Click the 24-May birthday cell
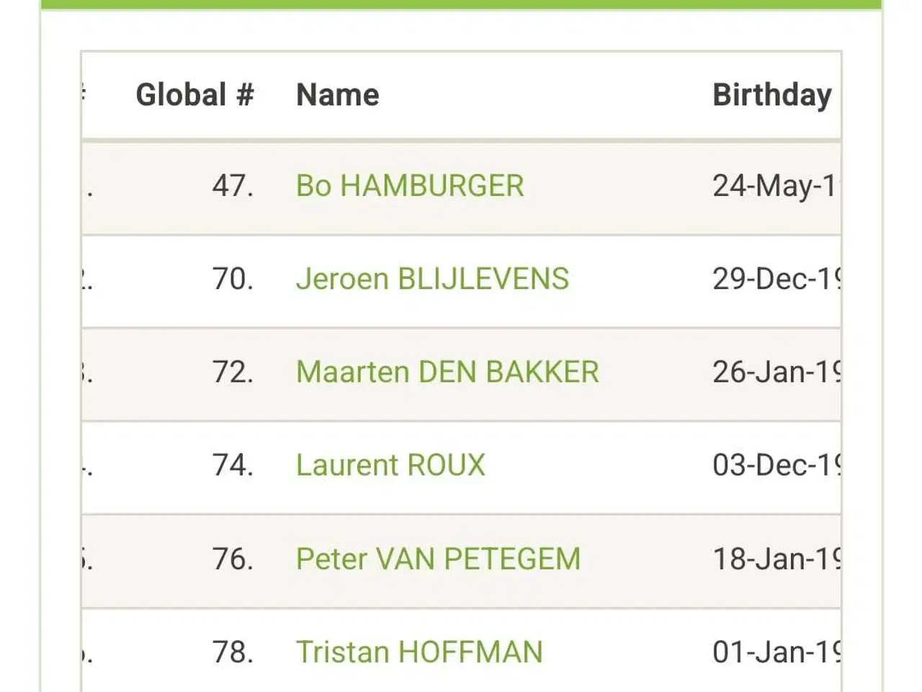 pyautogui.click(x=774, y=186)
